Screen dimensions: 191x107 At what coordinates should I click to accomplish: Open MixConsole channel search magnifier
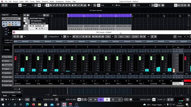tap(45, 37)
